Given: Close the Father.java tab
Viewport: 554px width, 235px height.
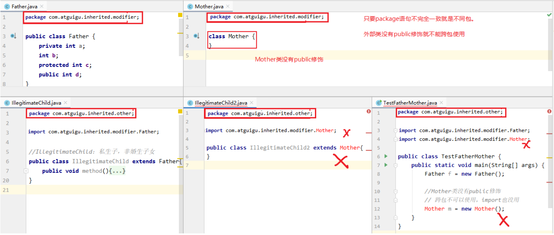Looking at the screenshot, I should click(42, 6).
